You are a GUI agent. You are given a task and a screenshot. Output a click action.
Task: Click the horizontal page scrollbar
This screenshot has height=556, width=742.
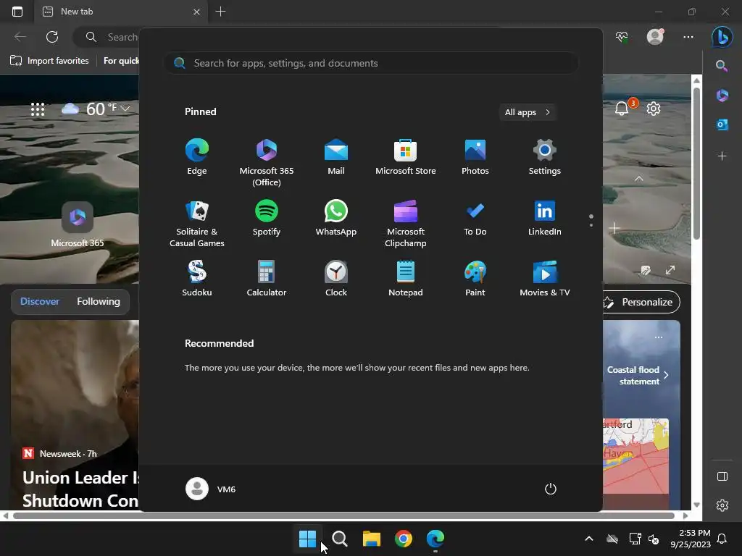click(x=343, y=515)
